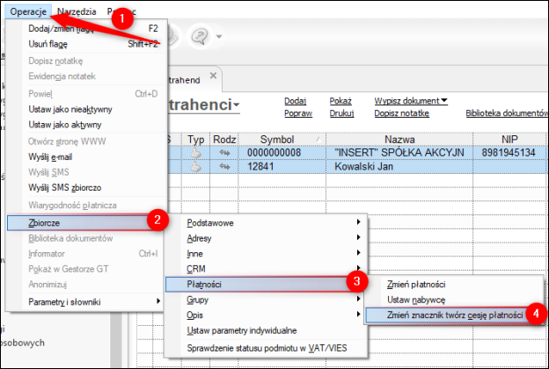Click the Popraw link
The image size is (549, 369).
point(298,113)
